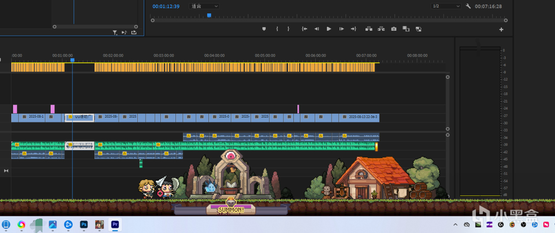Screen dimensions: 555x233
Task: Select the small green clip below audio tracks
Action: 141,163
